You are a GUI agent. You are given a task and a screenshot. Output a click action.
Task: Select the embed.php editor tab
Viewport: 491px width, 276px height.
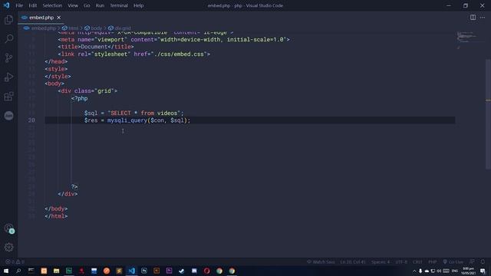[41, 18]
